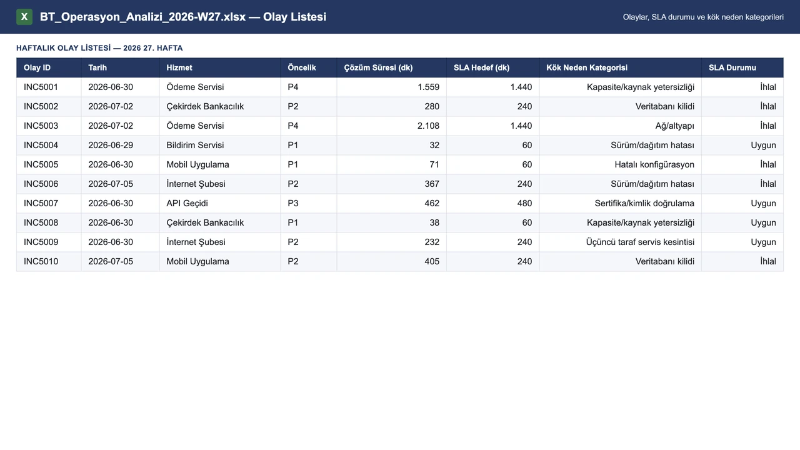Select the Hizmet column header
The image size is (800, 450).
click(x=220, y=67)
